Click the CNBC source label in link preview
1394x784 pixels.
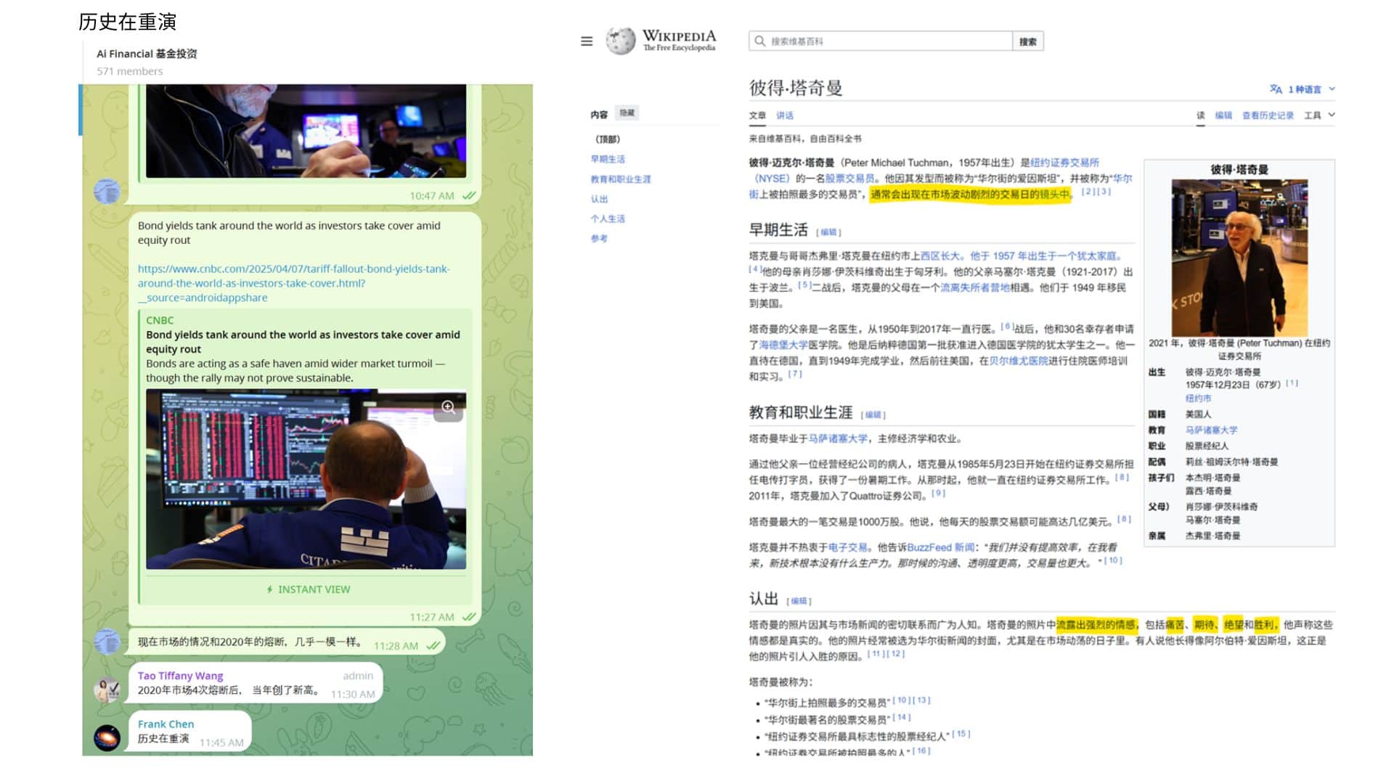tap(160, 320)
